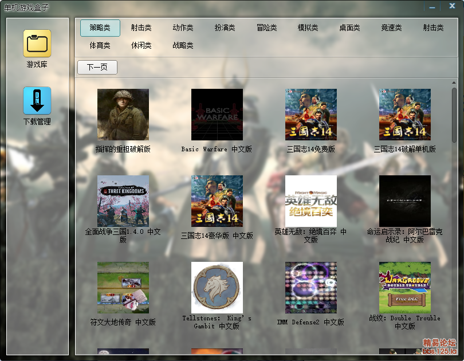Select 三国志14豪华版 中文版 cover

[x=217, y=201]
